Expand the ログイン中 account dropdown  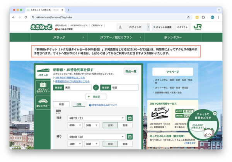pos(148,27)
